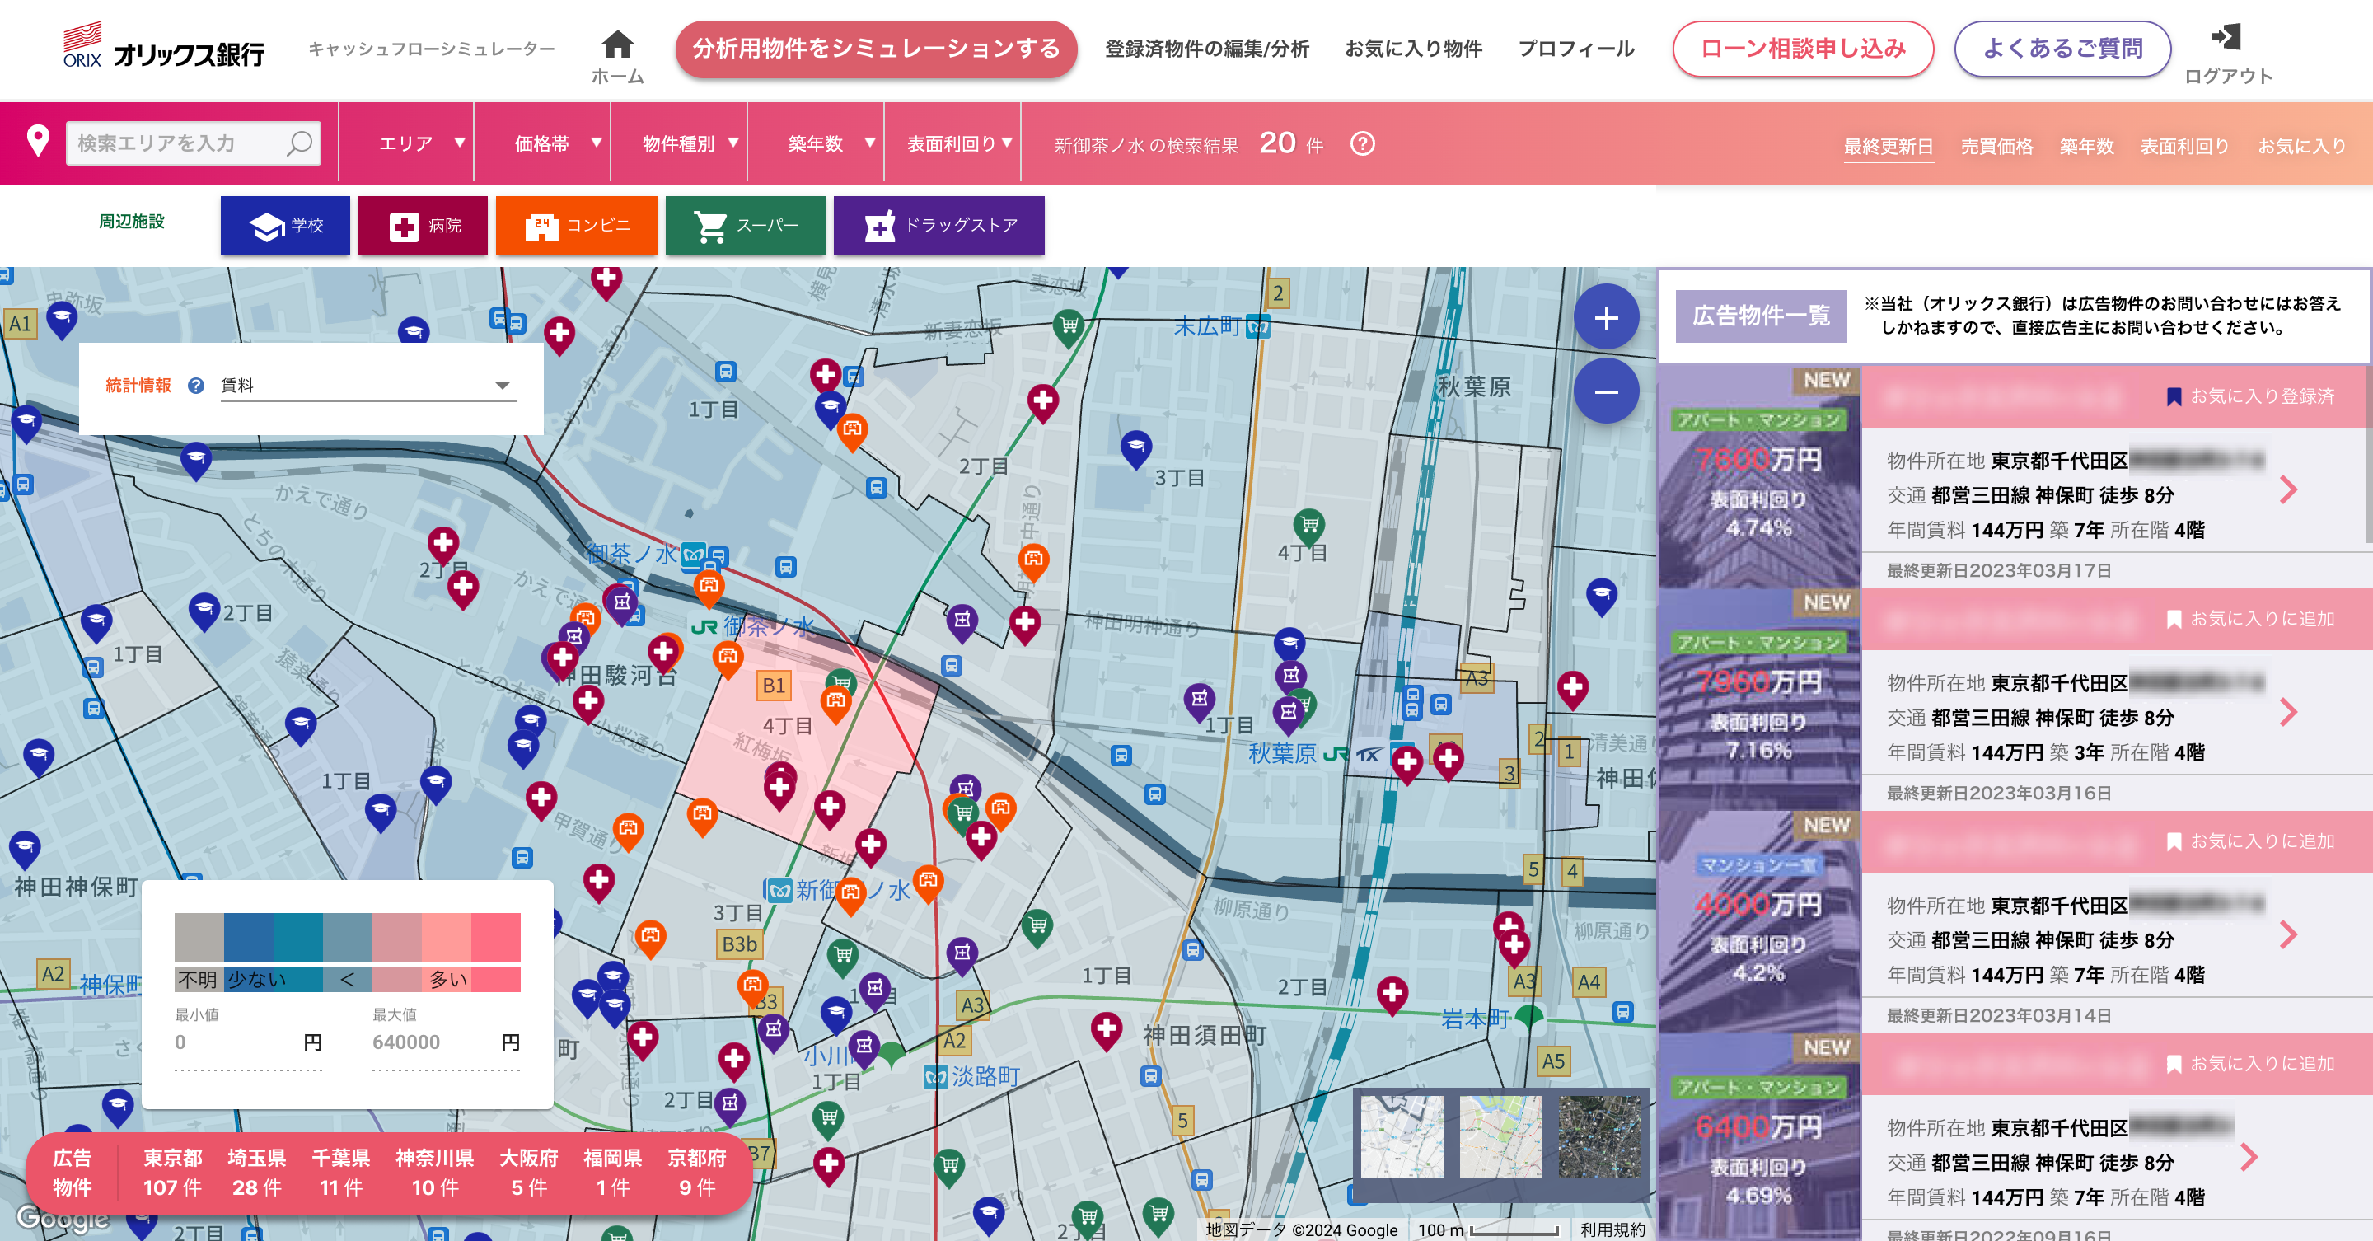The width and height of the screenshot is (2373, 1241).
Task: Add 7980万円 listing to favorites
Action: click(2251, 619)
